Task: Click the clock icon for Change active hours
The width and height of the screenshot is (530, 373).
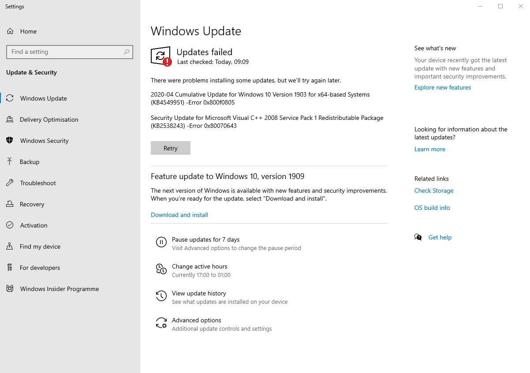Action: coord(161,269)
